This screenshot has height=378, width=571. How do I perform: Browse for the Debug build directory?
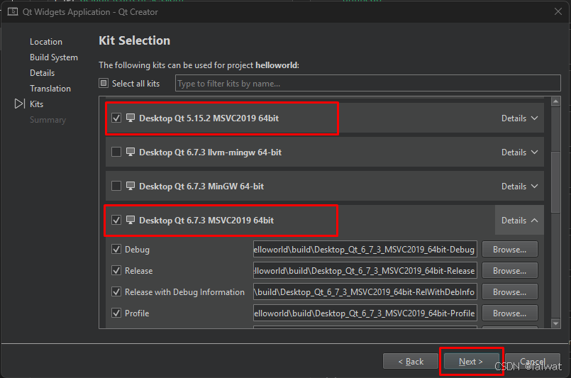[509, 250]
